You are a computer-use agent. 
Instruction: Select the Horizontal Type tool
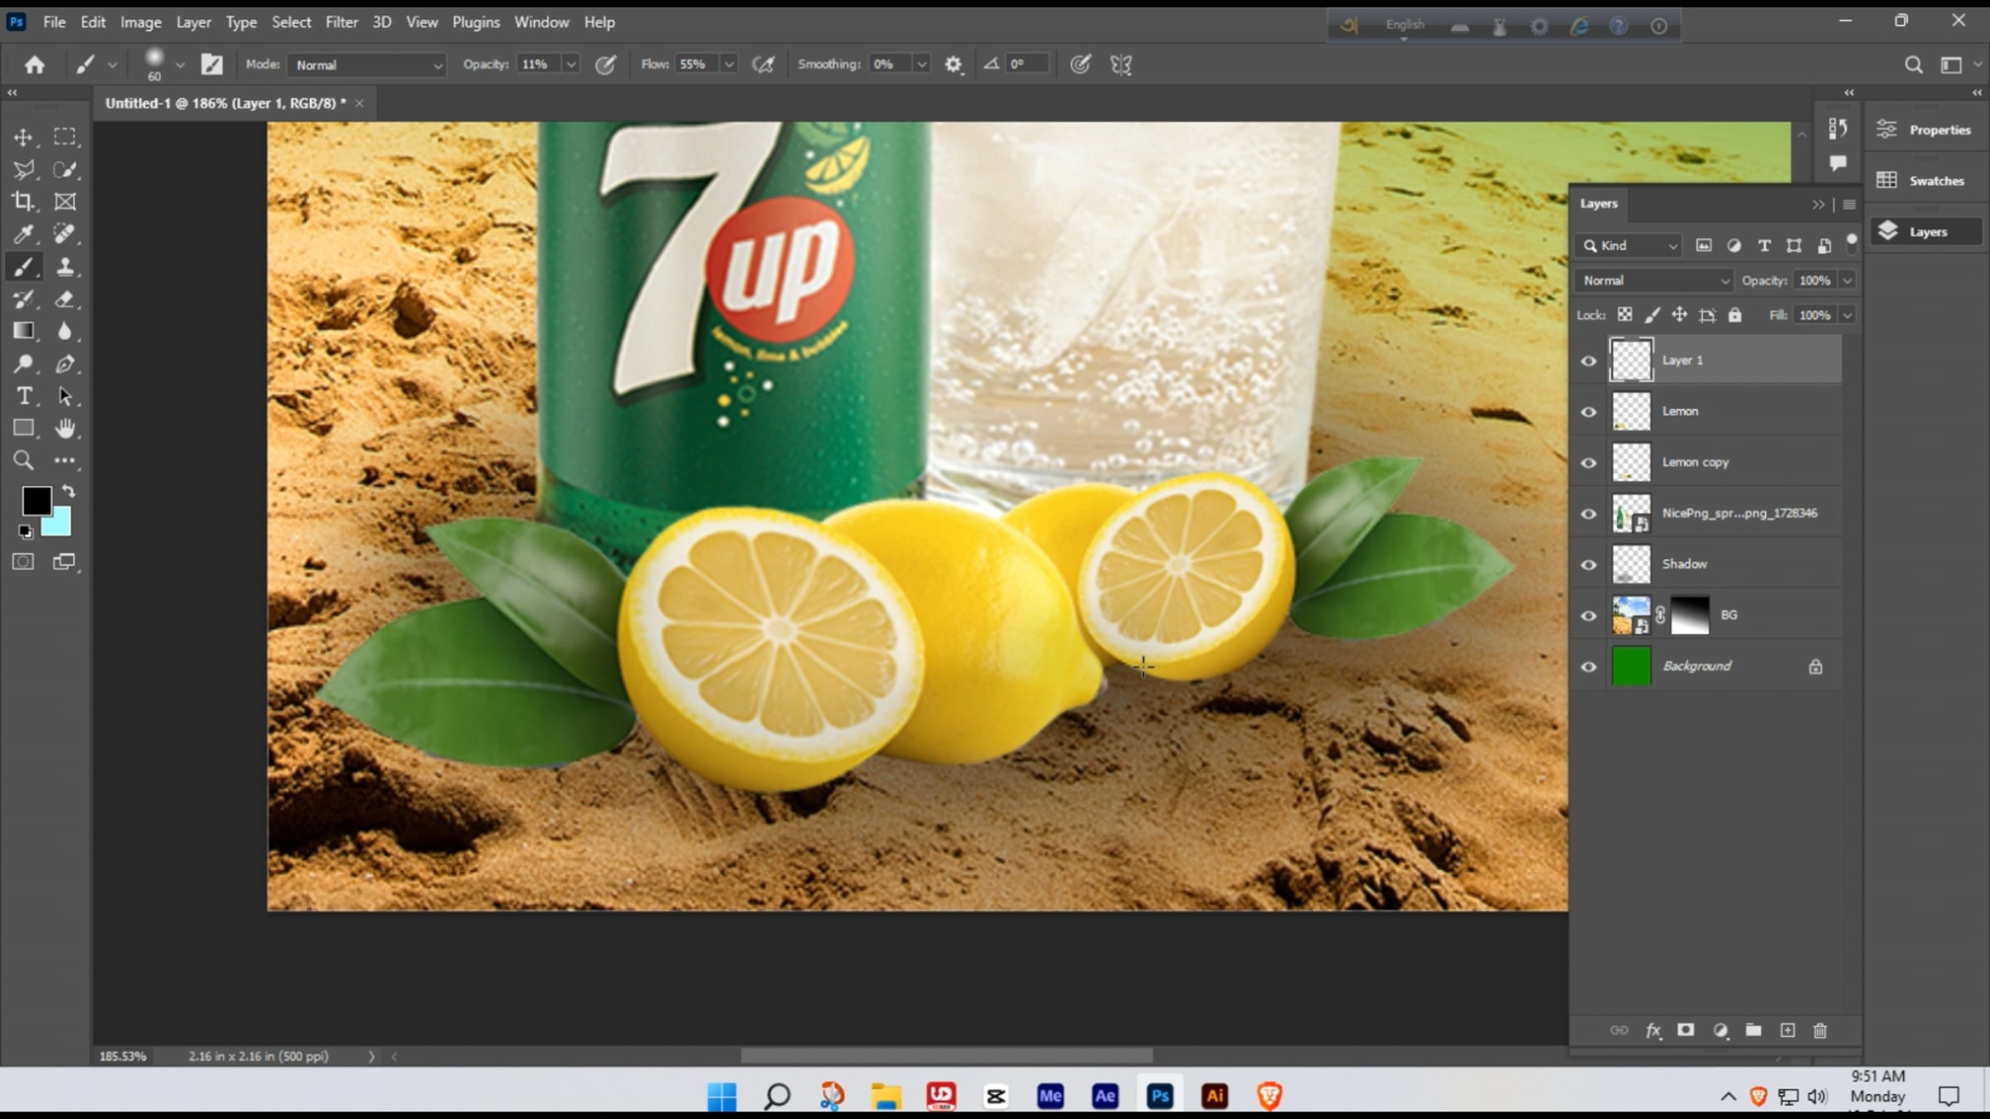24,396
